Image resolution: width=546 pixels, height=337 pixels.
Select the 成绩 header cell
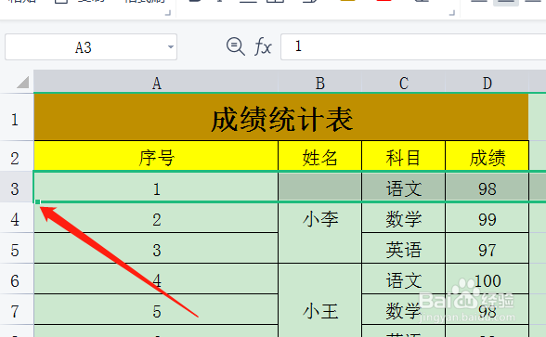coord(487,156)
